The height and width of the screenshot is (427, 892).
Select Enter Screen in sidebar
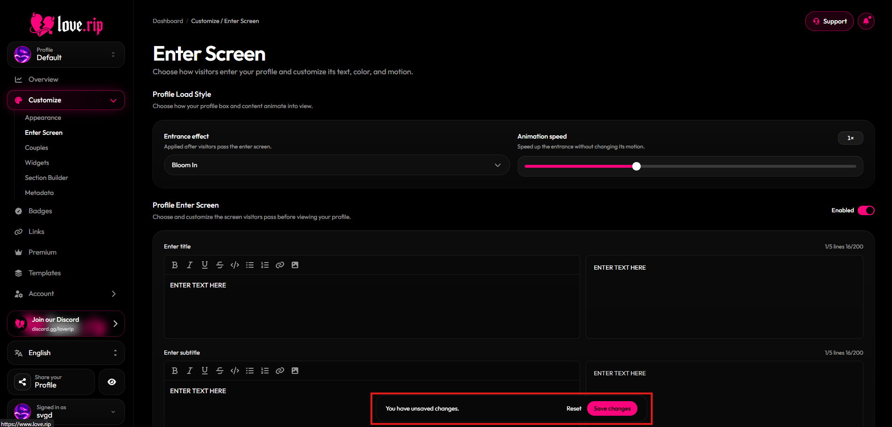[x=44, y=132]
